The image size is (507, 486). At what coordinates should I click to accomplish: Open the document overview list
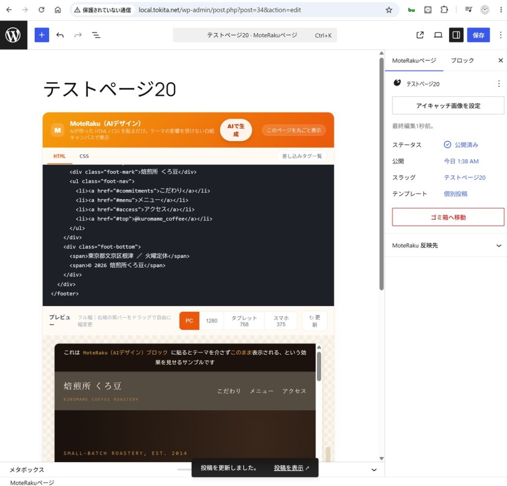tap(96, 35)
